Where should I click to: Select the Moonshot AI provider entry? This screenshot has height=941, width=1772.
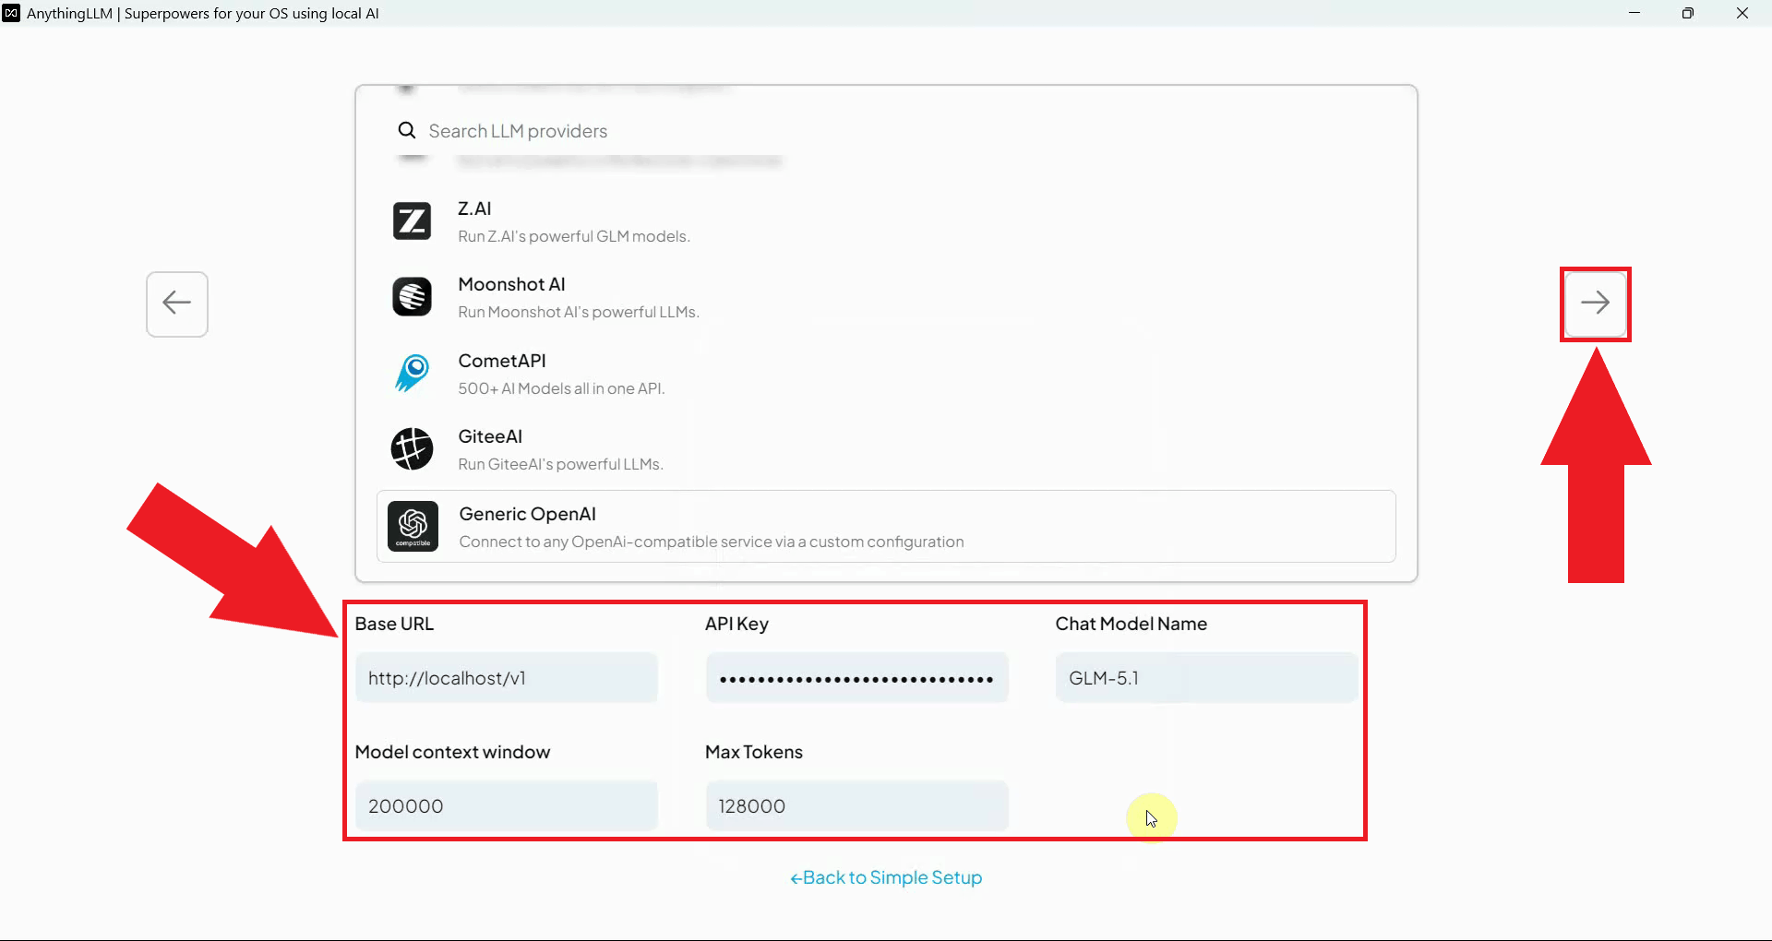click(x=578, y=296)
